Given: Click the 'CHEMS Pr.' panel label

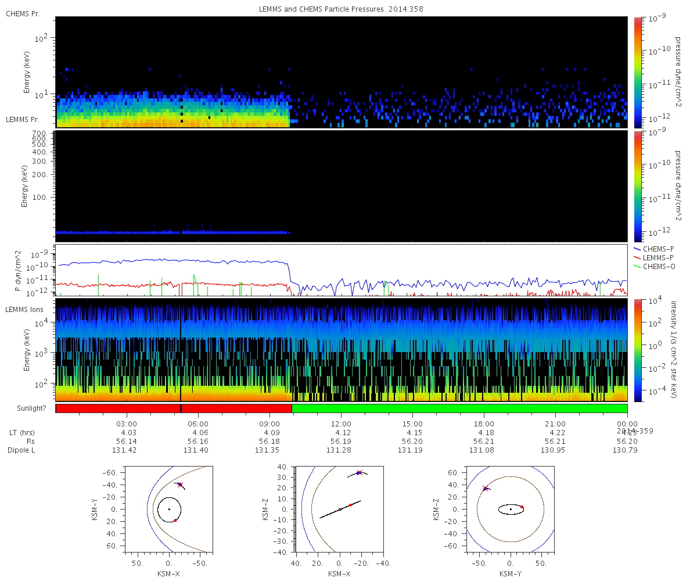Looking at the screenshot, I should 23,13.
